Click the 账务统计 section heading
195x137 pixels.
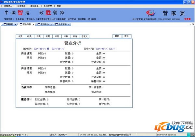(27, 99)
